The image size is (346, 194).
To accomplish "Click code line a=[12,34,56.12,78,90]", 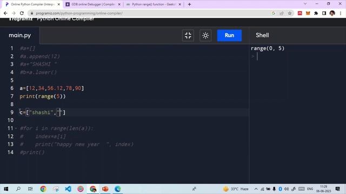I will (x=52, y=88).
